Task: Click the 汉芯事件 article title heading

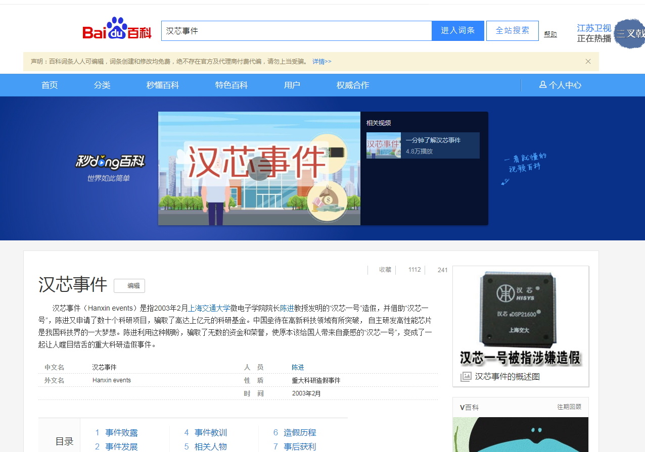Action: pos(73,284)
